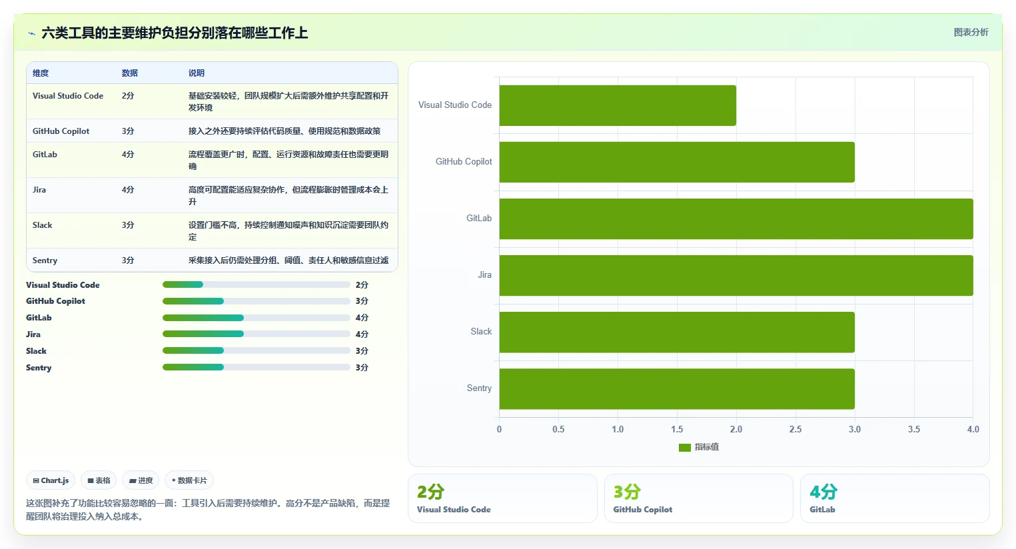Click the description starting 流程覆盖更广时
Screen dimensions: 1016x549
tap(288, 161)
